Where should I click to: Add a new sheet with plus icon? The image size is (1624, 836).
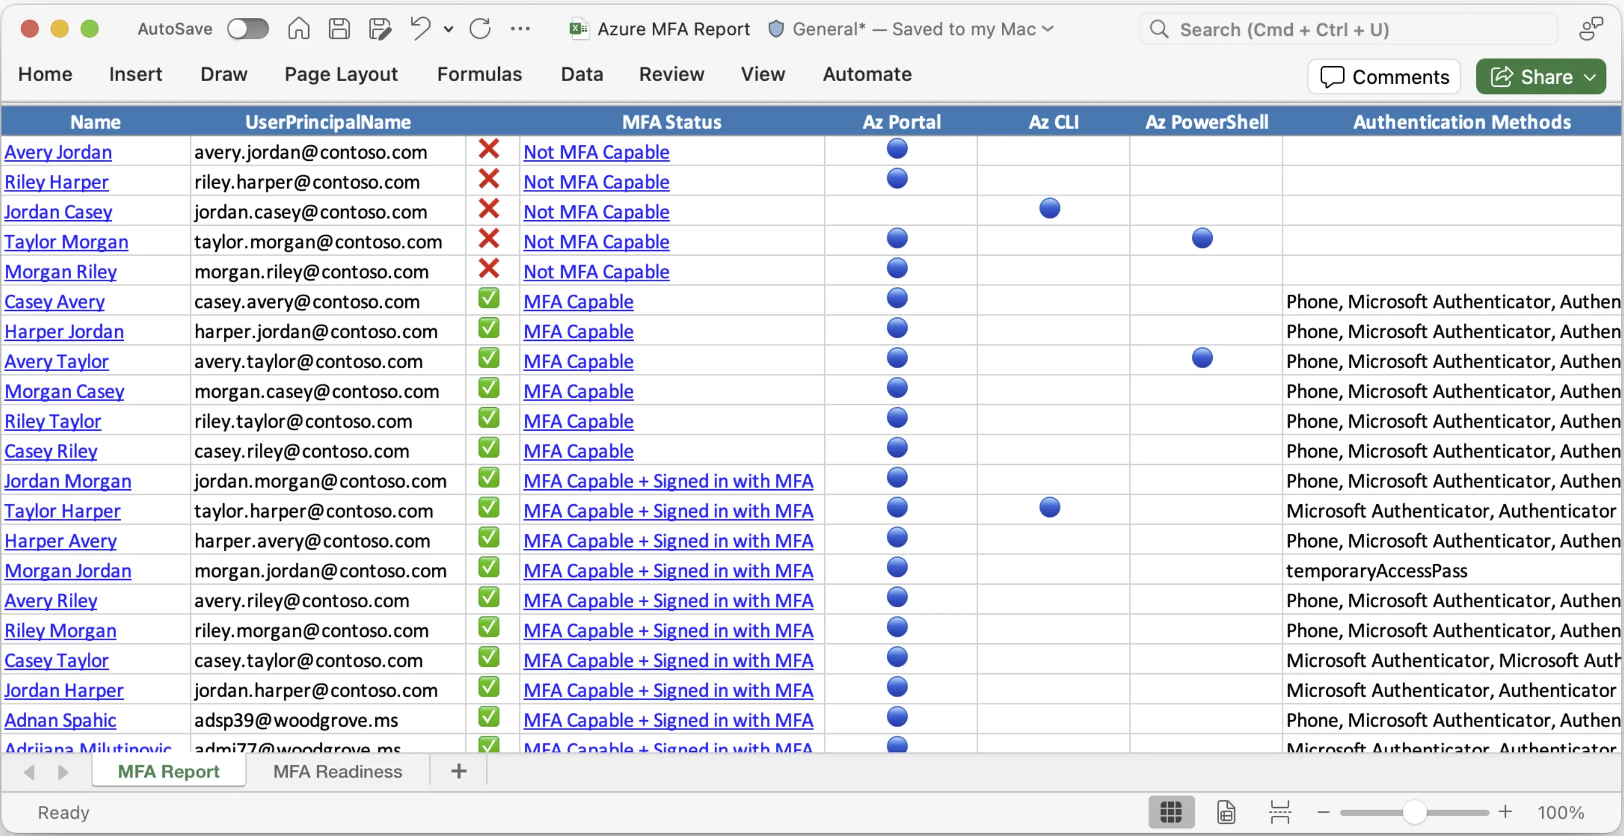(459, 771)
